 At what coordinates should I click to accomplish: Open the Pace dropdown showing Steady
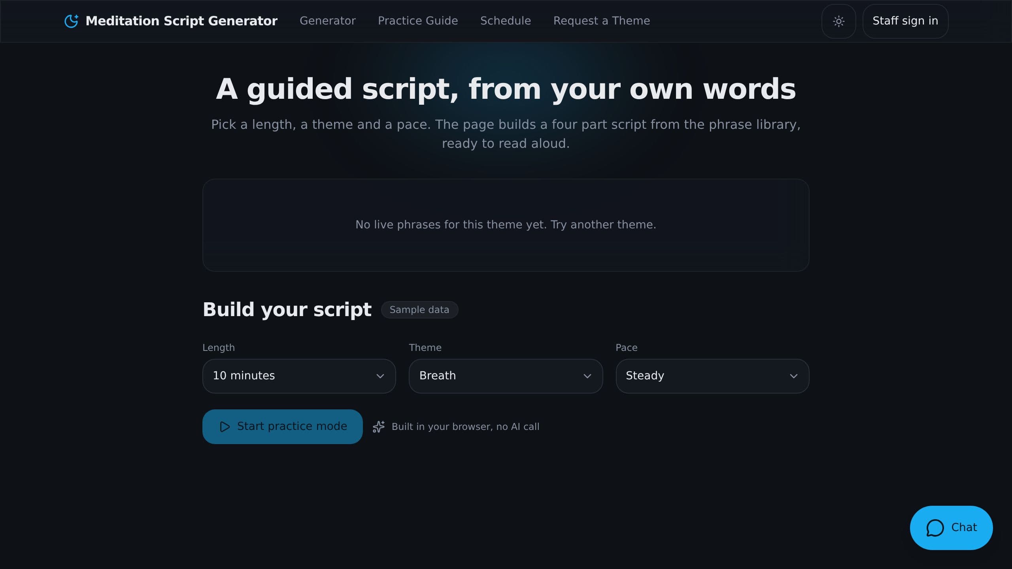[712, 376]
